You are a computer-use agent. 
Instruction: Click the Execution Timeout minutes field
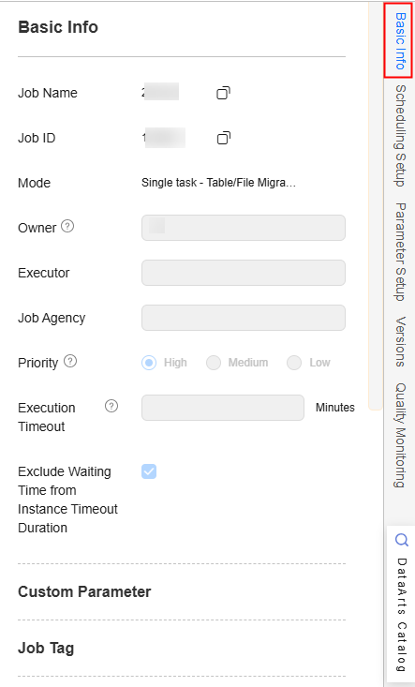tap(223, 408)
